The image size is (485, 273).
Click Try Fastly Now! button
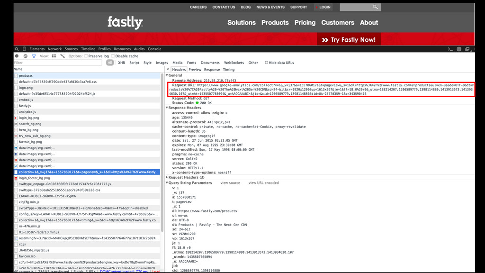349,40
